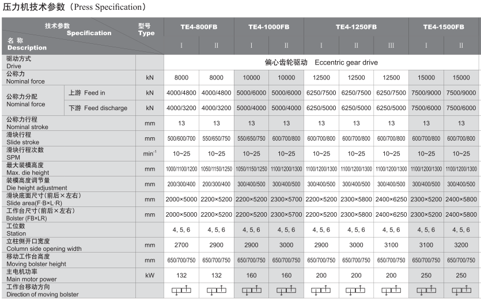
Task: Click the 3200 column side opening value
Action: click(461, 245)
